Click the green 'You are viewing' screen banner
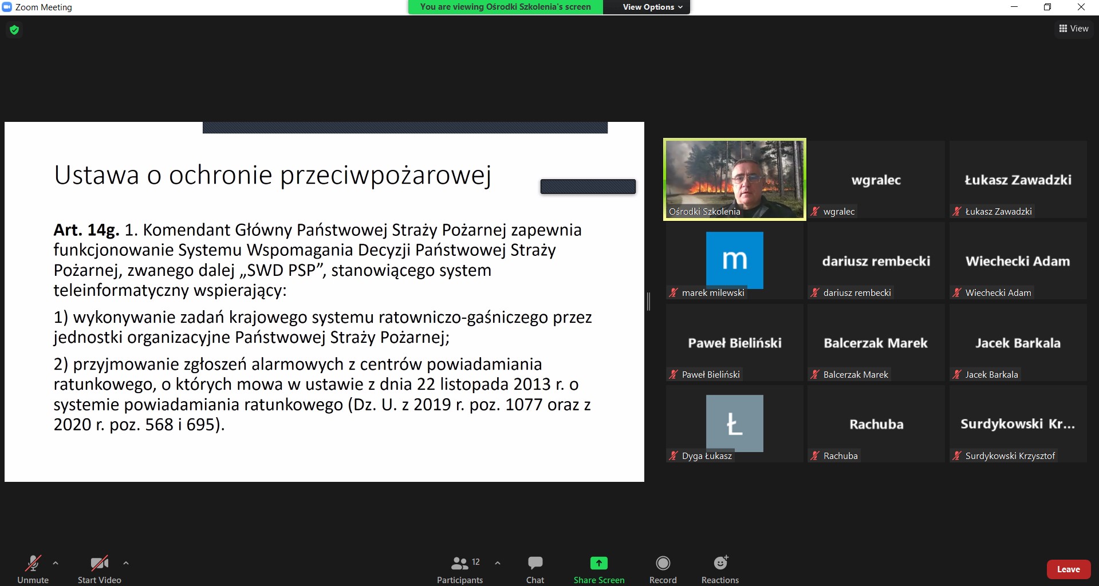The image size is (1099, 586). pos(505,7)
